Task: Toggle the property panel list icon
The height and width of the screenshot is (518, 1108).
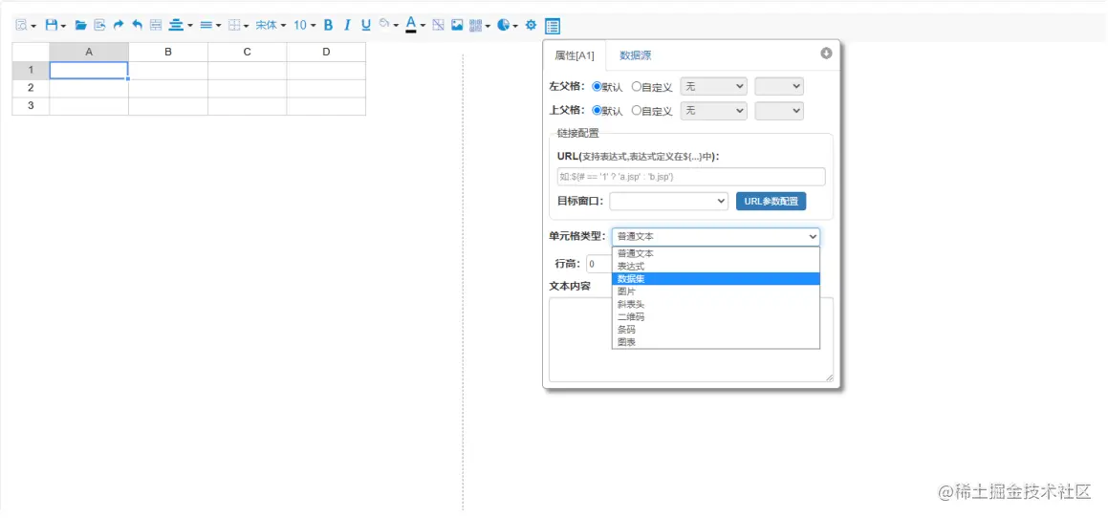Action: coord(553,26)
